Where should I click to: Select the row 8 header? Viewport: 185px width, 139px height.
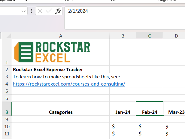click(7, 112)
